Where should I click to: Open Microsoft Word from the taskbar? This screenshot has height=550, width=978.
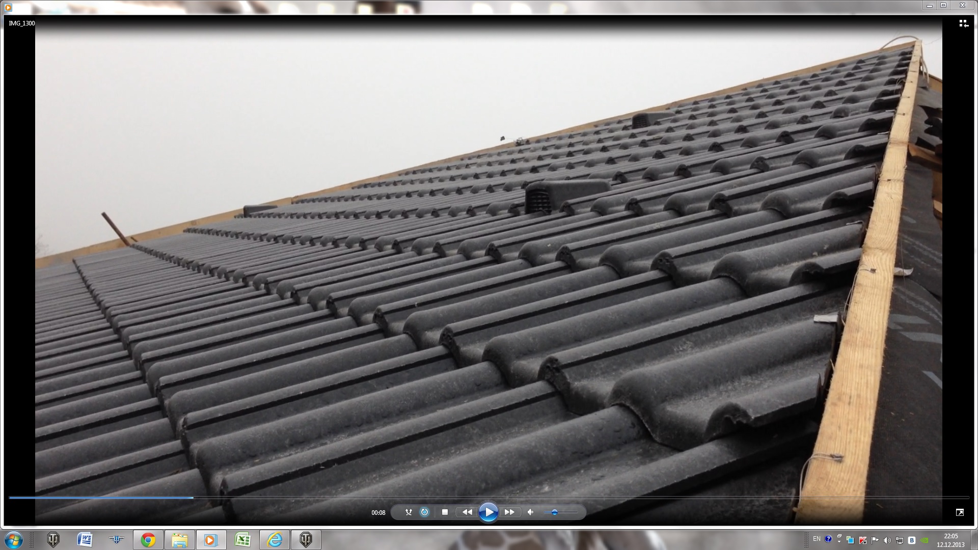(x=85, y=540)
